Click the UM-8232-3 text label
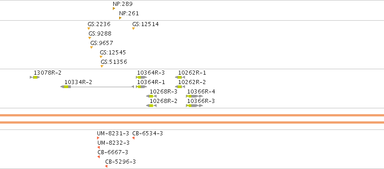Viewport: 384px width, 169px height. tap(113, 143)
